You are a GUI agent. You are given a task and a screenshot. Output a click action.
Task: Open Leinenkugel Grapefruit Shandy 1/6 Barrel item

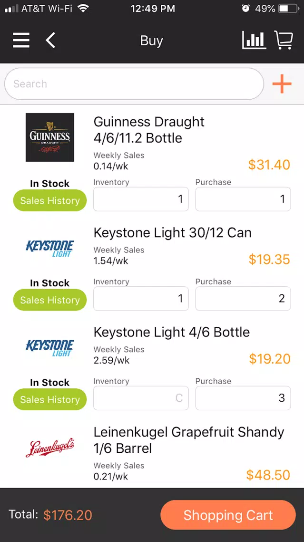pos(189,440)
